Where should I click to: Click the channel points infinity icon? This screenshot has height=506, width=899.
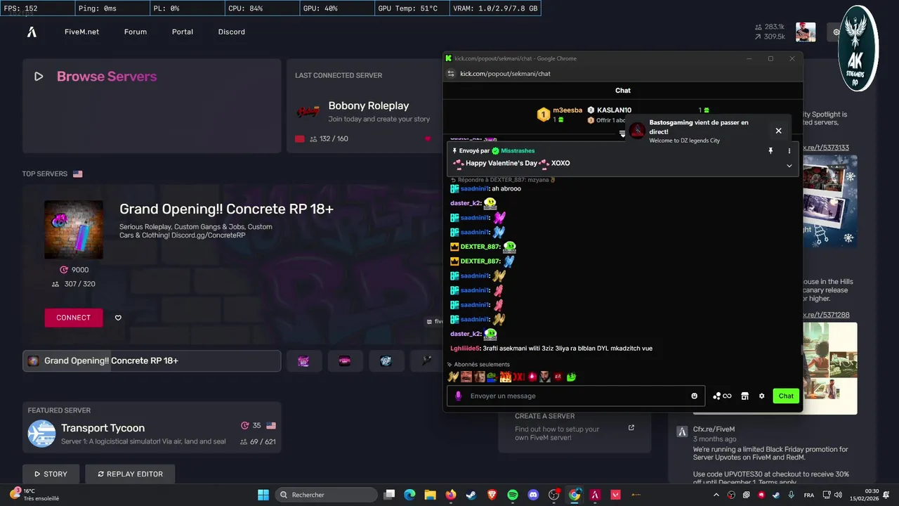point(722,396)
